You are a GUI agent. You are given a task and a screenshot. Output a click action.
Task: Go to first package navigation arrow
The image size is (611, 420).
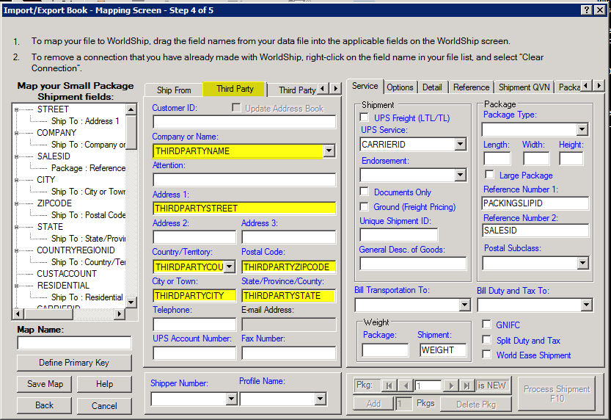point(389,385)
